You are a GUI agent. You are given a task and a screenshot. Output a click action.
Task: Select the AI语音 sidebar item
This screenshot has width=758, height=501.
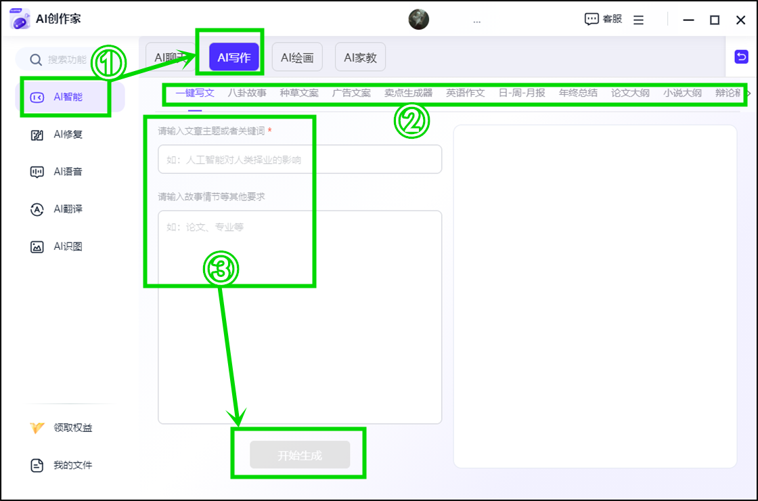pos(68,172)
